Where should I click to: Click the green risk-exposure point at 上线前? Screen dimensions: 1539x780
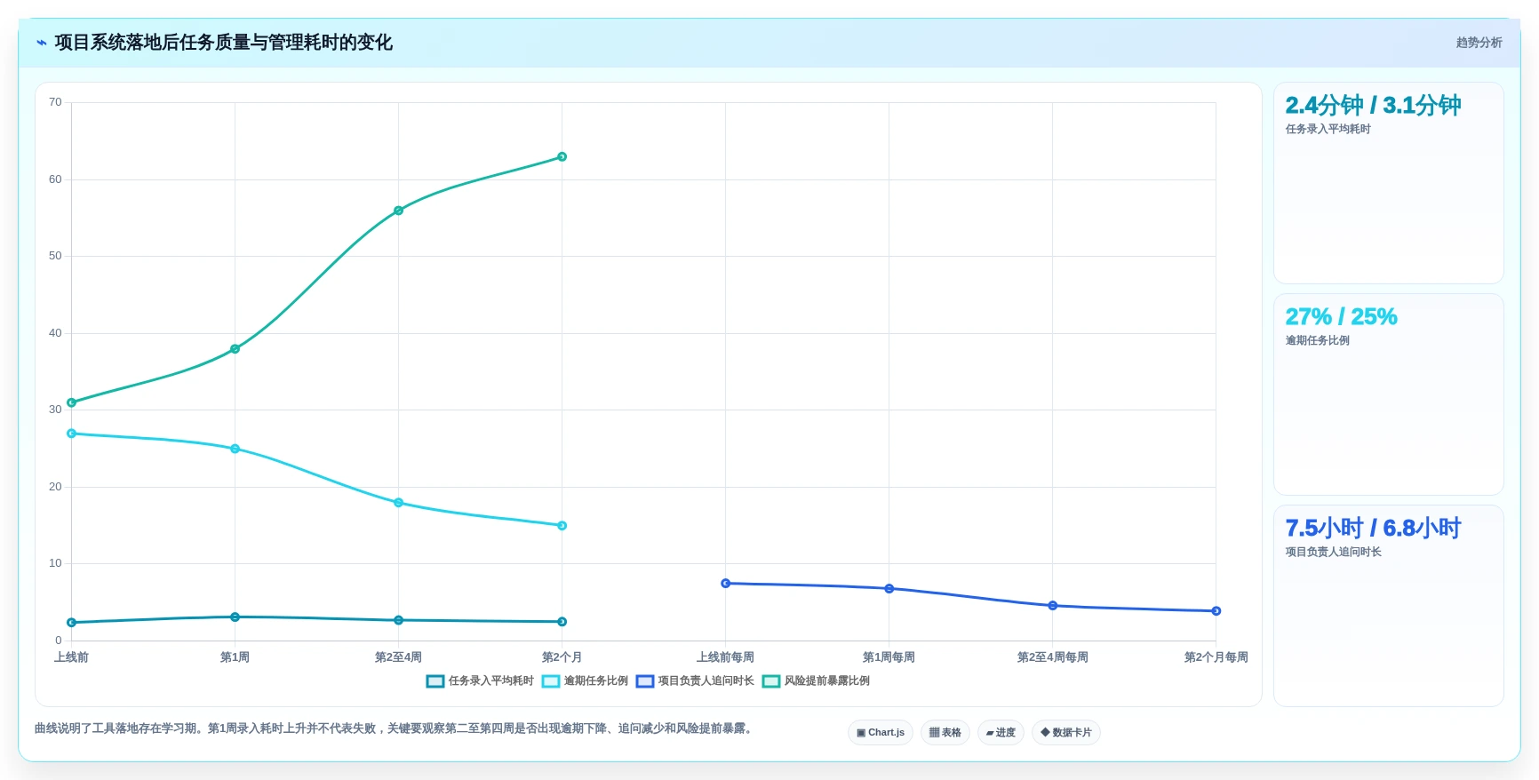click(72, 402)
